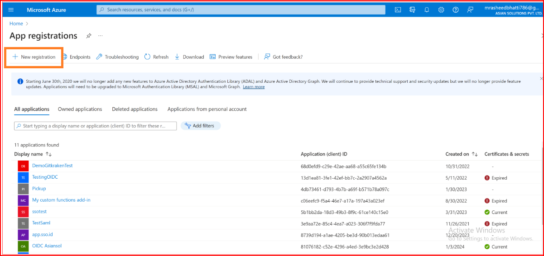The image size is (544, 256).
Task: Click the green Current status icon for OIDC Asiansol
Action: [x=487, y=247]
